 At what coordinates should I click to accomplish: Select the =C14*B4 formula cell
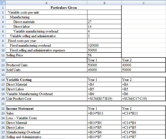pos(143,123)
